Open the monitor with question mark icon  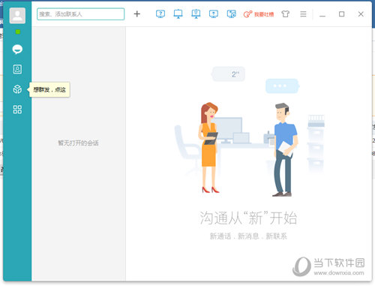tap(160, 14)
